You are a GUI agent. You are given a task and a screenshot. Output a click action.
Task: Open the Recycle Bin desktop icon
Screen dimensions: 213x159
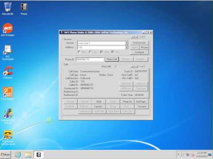click(8, 9)
